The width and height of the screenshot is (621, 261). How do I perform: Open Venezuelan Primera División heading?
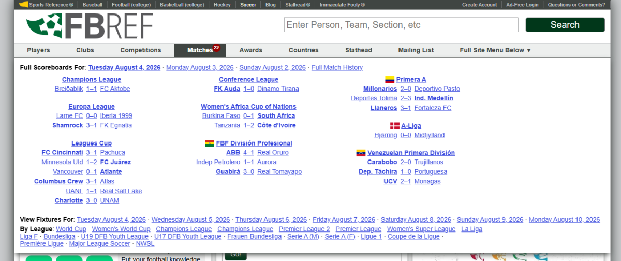coord(411,153)
